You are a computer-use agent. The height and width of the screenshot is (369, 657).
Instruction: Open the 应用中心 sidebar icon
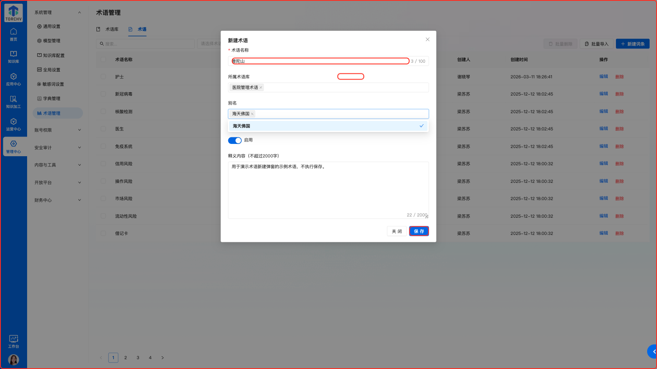click(14, 80)
